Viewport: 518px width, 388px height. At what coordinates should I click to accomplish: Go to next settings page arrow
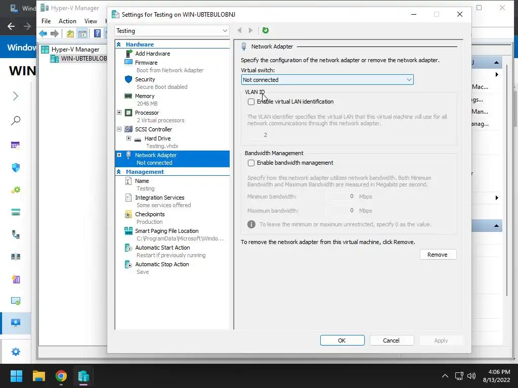pos(251,30)
